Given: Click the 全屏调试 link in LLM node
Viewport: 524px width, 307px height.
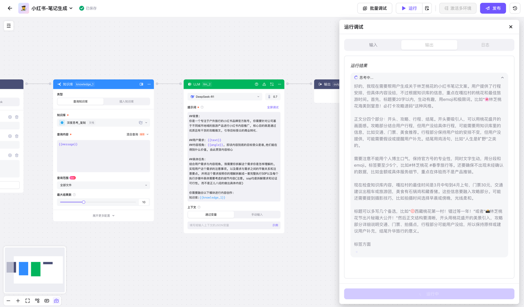Looking at the screenshot, I should pos(273,108).
